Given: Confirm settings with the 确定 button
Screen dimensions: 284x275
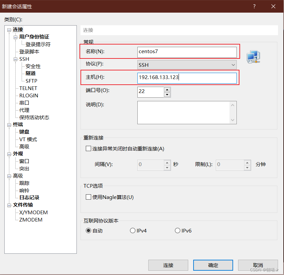Looking at the screenshot, I should tap(213, 265).
